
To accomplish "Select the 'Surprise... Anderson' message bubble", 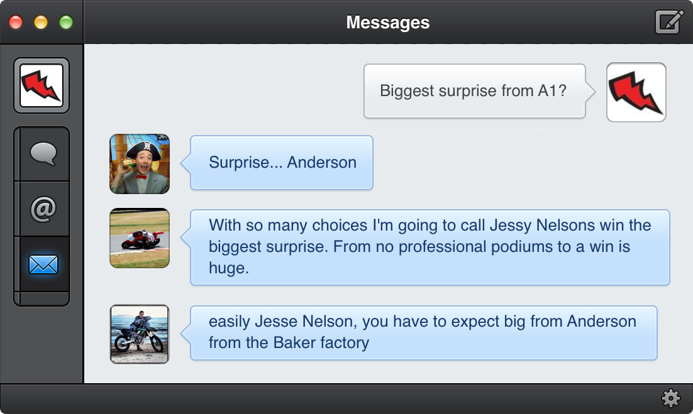I will [x=282, y=163].
